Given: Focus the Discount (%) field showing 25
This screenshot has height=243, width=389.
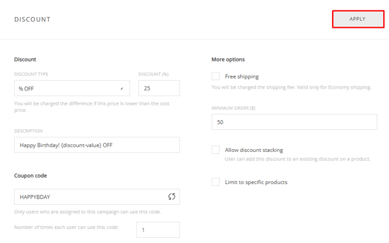Looking at the screenshot, I should click(x=159, y=89).
